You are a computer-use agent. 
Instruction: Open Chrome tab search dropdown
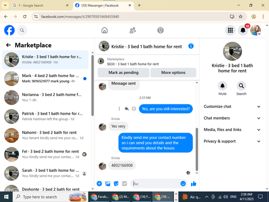5,5
